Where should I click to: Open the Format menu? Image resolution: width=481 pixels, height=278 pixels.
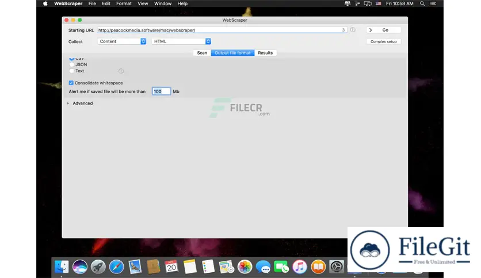coord(124,3)
